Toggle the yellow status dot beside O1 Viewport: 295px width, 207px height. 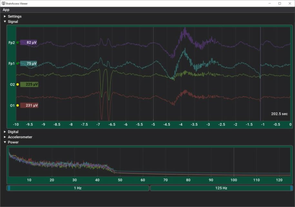pos(17,105)
